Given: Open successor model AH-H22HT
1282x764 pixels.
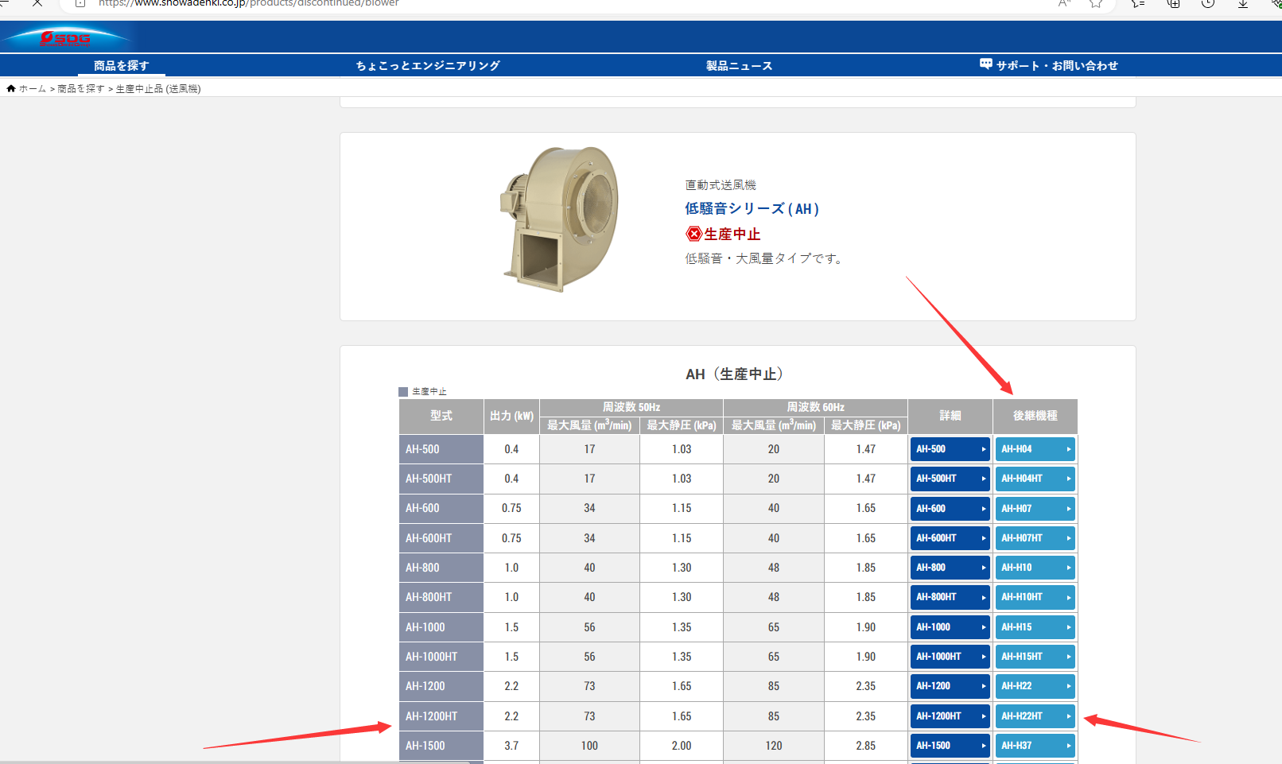Looking at the screenshot, I should click(1035, 716).
